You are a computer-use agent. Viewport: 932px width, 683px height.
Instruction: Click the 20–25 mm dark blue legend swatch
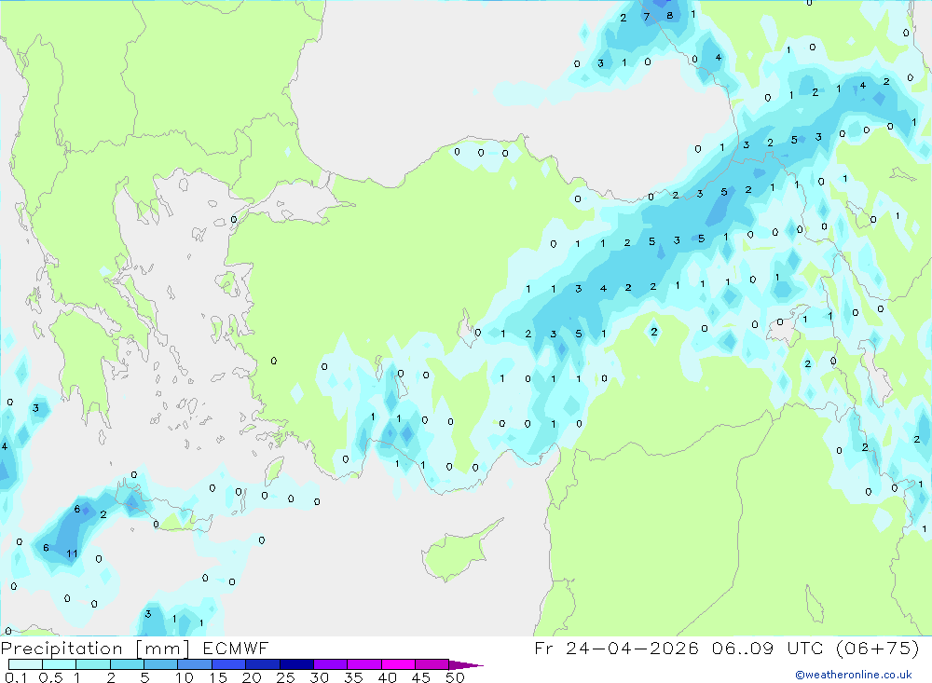point(263,664)
